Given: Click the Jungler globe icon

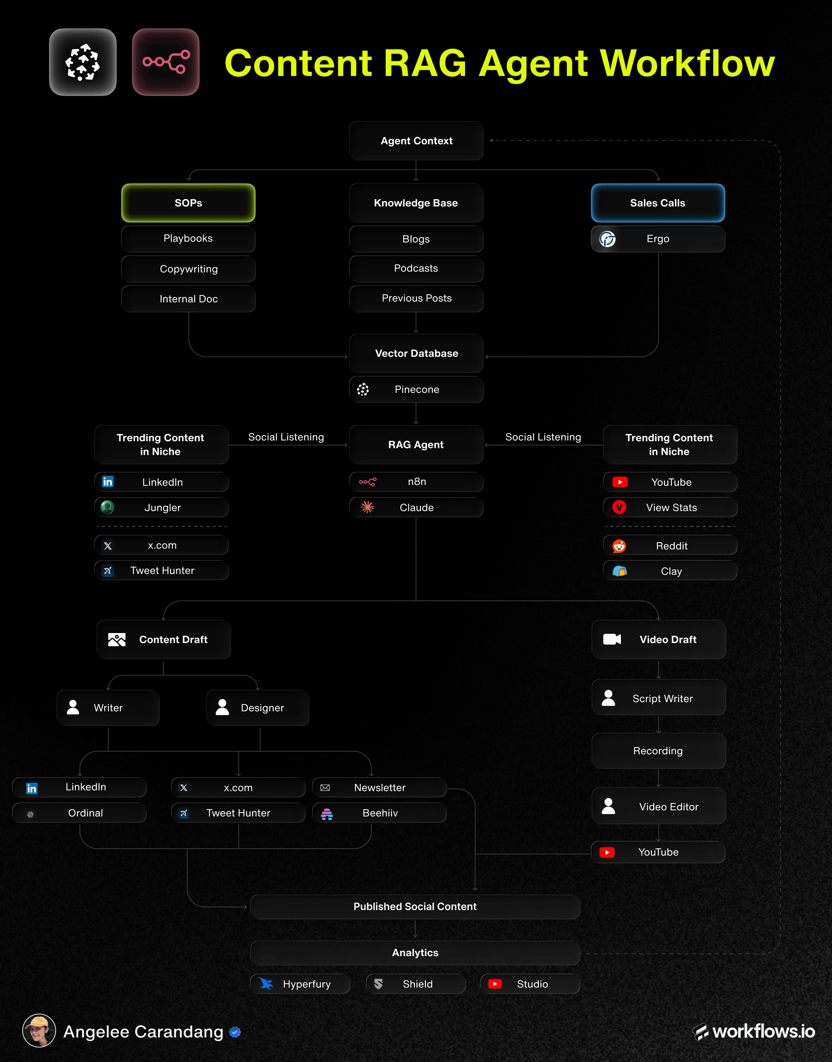Looking at the screenshot, I should tap(108, 507).
